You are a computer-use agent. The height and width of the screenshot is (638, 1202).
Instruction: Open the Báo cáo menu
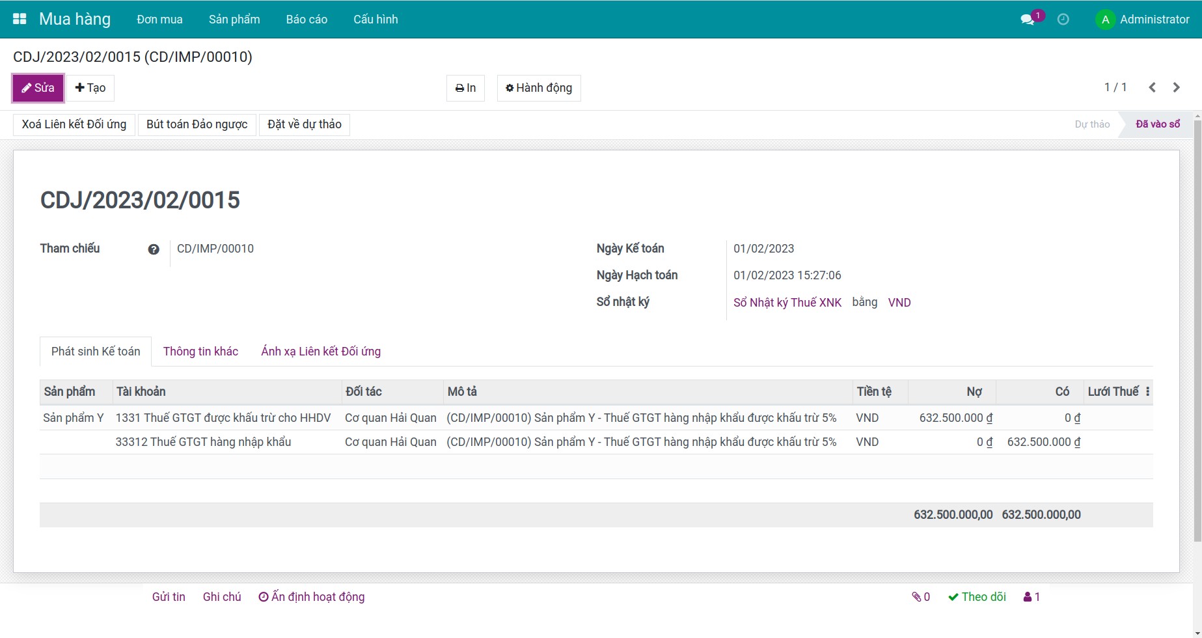[x=307, y=20]
